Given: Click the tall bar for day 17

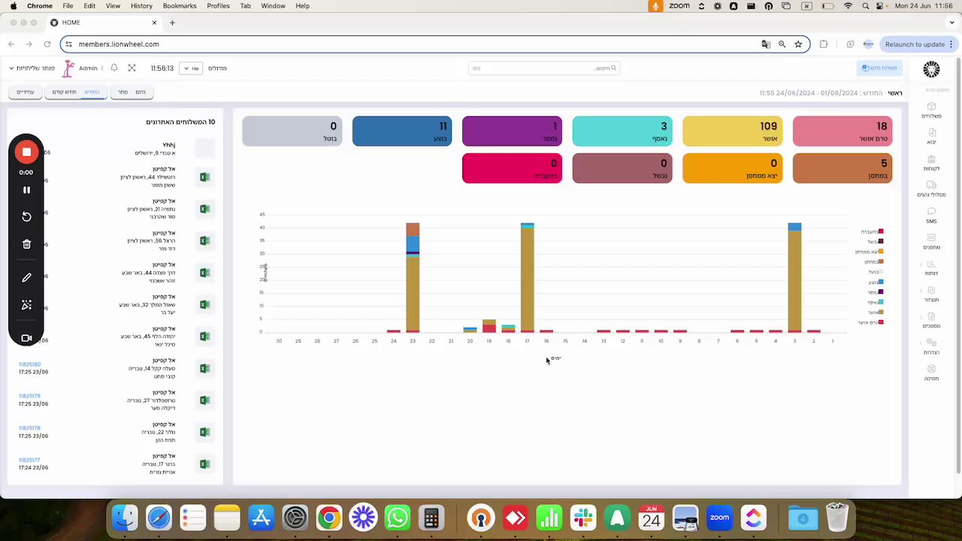Looking at the screenshot, I should [527, 277].
